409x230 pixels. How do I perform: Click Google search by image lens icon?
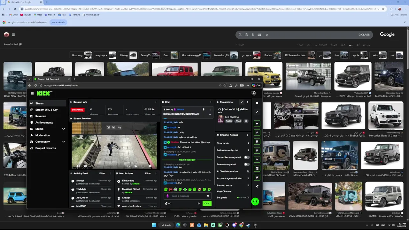tap(246, 34)
